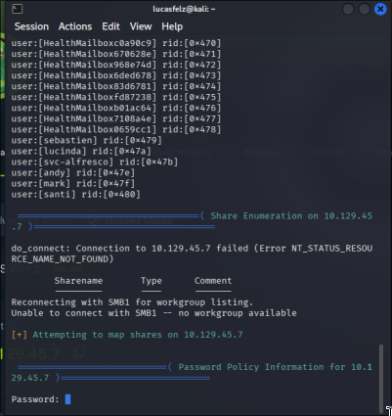Click the first gray window button (minimize)
The image size is (392, 416).
[348, 9]
